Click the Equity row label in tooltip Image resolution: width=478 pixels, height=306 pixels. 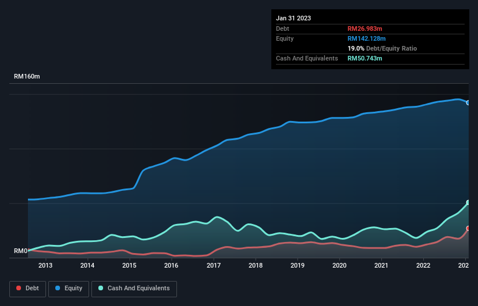(x=285, y=38)
